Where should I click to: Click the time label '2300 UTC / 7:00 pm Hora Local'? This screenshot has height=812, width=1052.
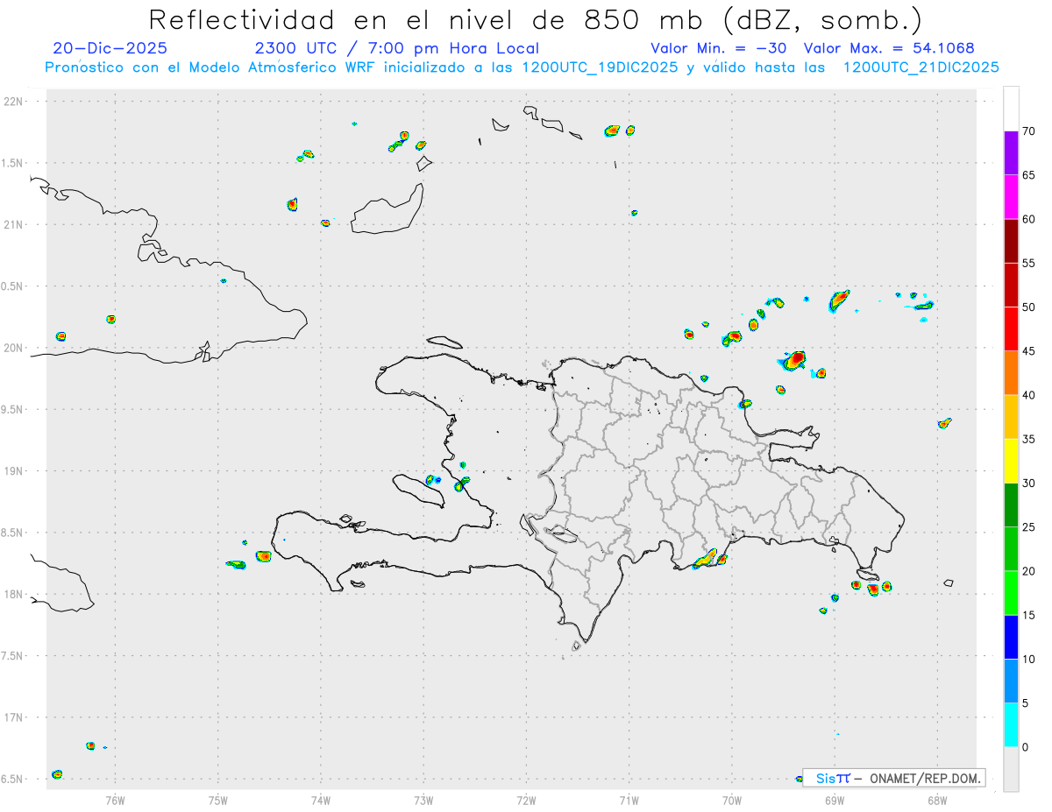click(x=396, y=48)
